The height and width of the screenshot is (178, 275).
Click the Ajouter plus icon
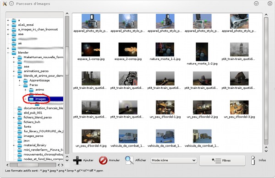pos(77,160)
